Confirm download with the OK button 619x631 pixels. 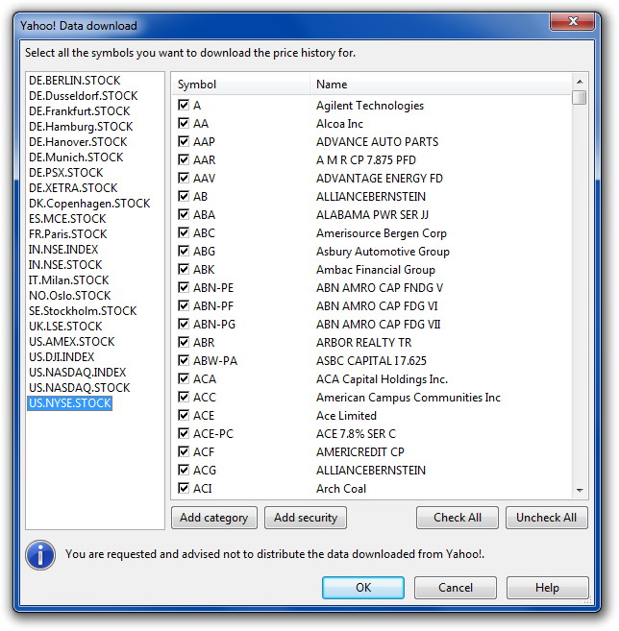362,588
